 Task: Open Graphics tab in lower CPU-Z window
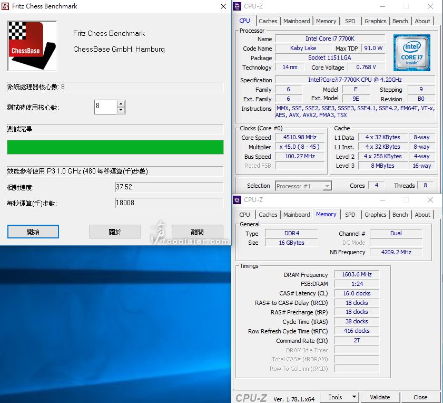pos(375,215)
